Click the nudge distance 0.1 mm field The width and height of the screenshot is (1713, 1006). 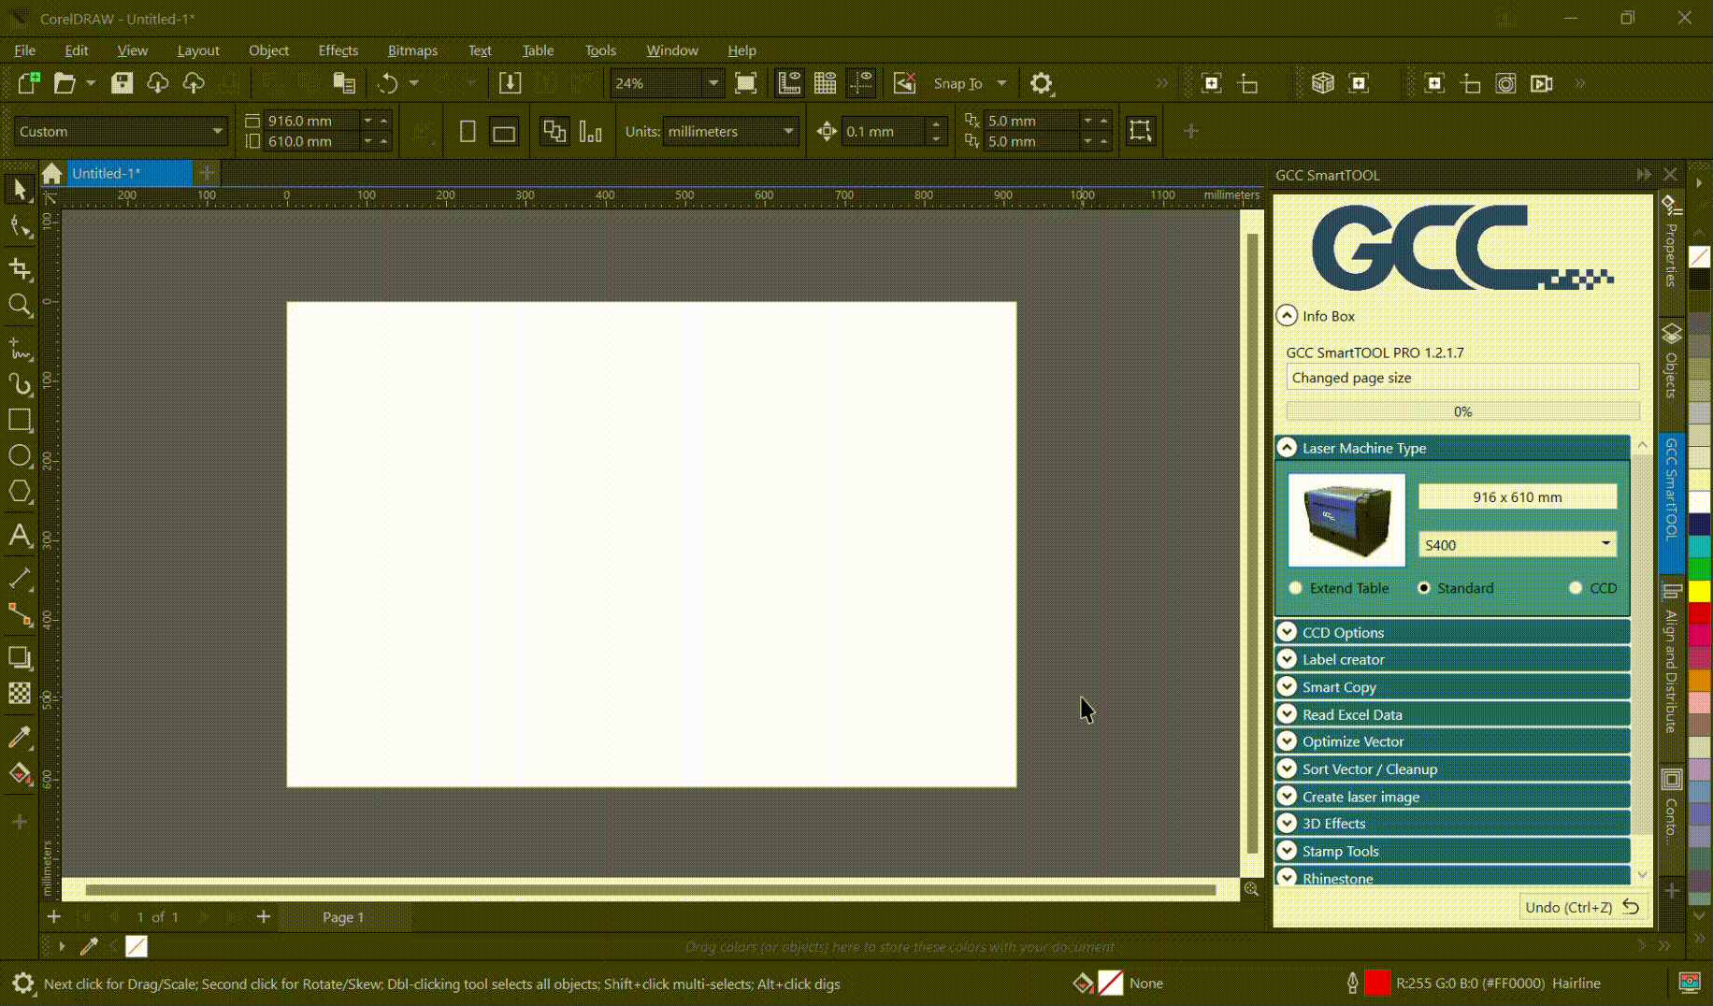[x=882, y=132]
